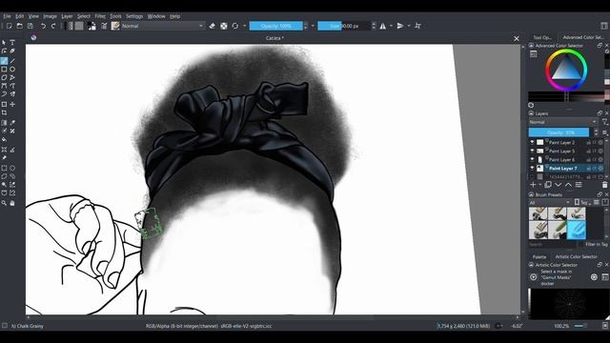Image resolution: width=610 pixels, height=343 pixels.
Task: Select the Color Picker eyedropper tool
Action: click(x=12, y=123)
